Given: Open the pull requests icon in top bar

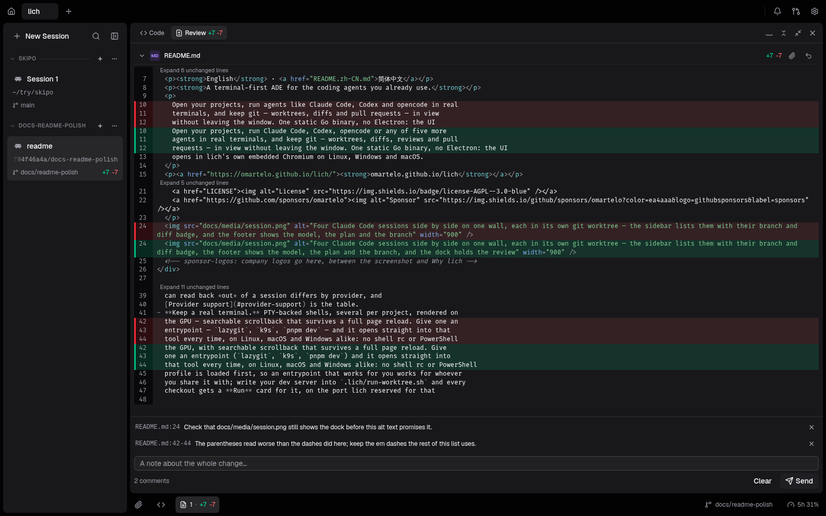Looking at the screenshot, I should 796,11.
